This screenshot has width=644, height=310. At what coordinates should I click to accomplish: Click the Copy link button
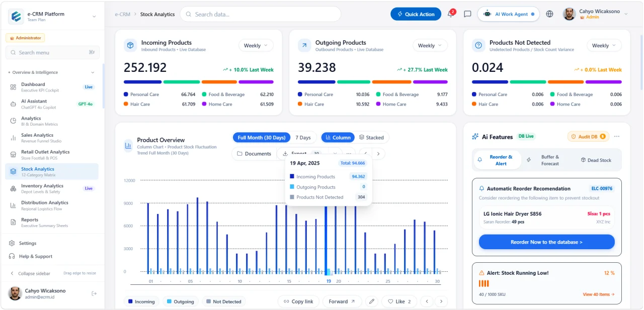[298, 301]
